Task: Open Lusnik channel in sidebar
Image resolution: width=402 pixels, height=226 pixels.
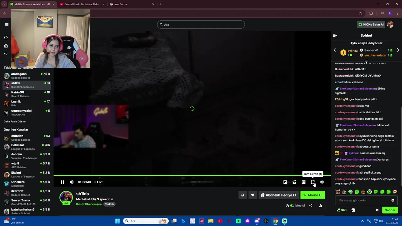Action: click(27, 103)
